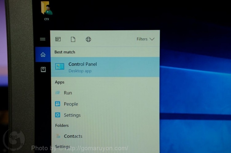The height and width of the screenshot is (153, 231).
Task: Filter results by Apps icon
Action: (x=58, y=39)
